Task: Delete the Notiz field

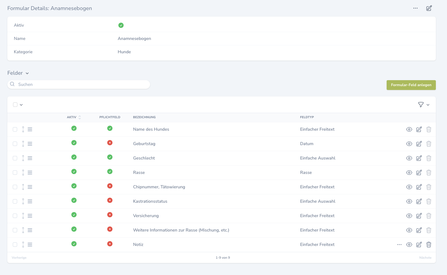Action: click(x=429, y=245)
